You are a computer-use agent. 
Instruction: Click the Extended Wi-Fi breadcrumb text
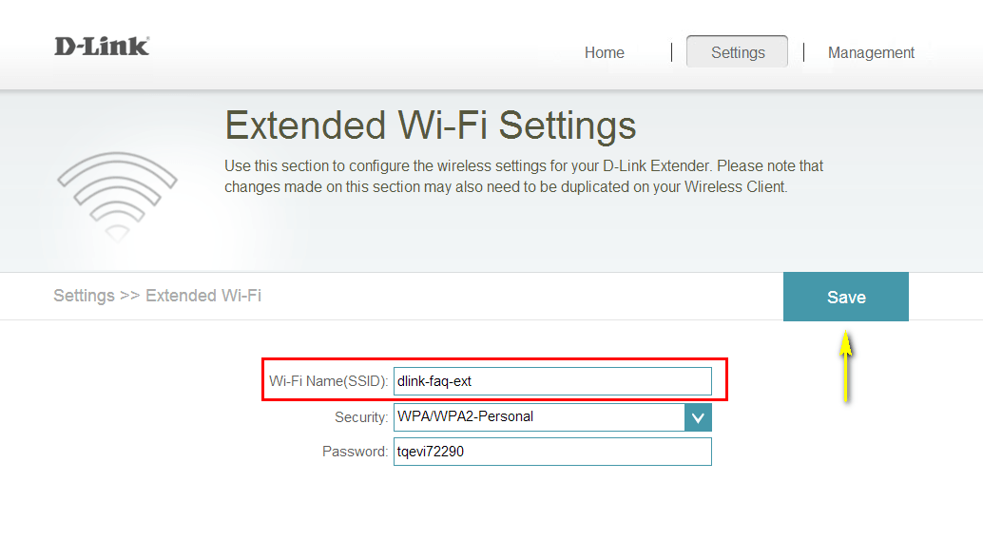[203, 296]
